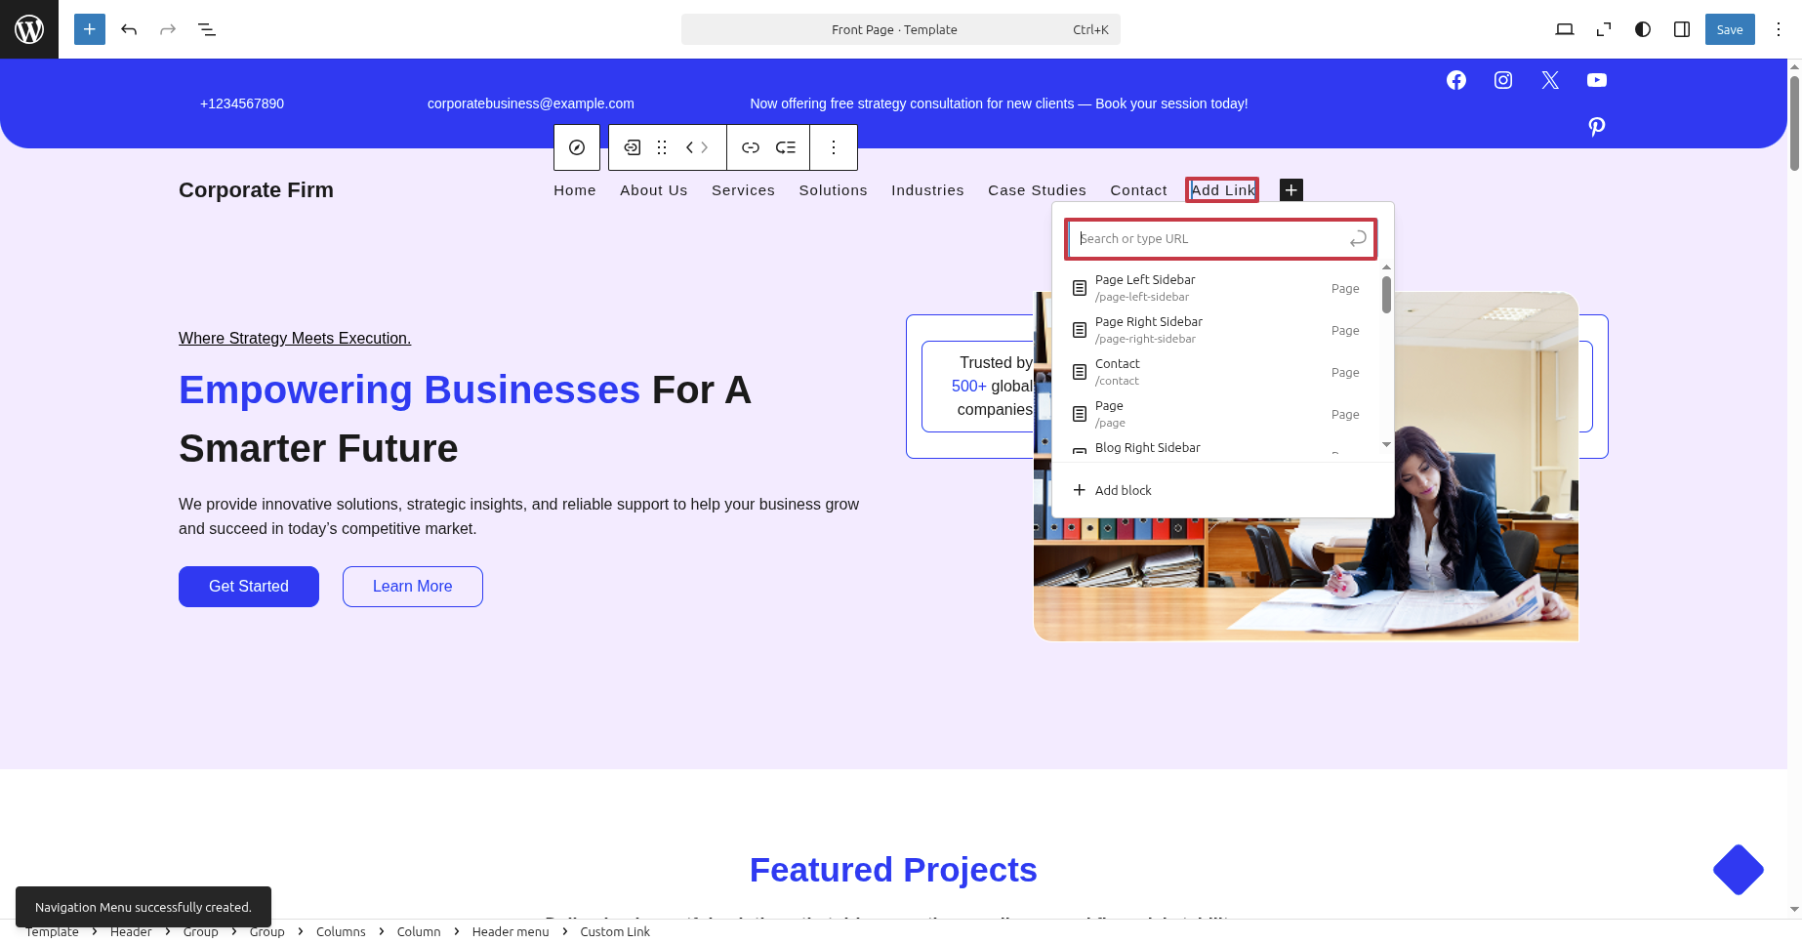Click the Custom Link block type icon
This screenshot has height=943, width=1802.
pyautogui.click(x=633, y=147)
